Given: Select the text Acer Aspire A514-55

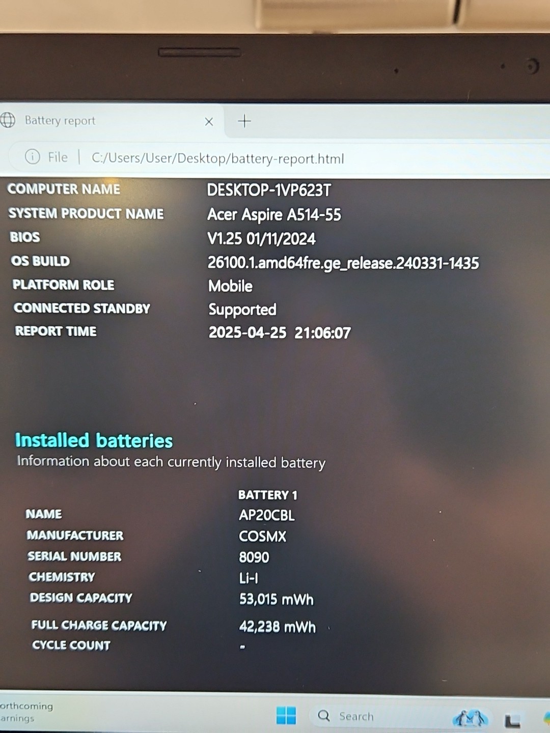Looking at the screenshot, I should pos(274,215).
